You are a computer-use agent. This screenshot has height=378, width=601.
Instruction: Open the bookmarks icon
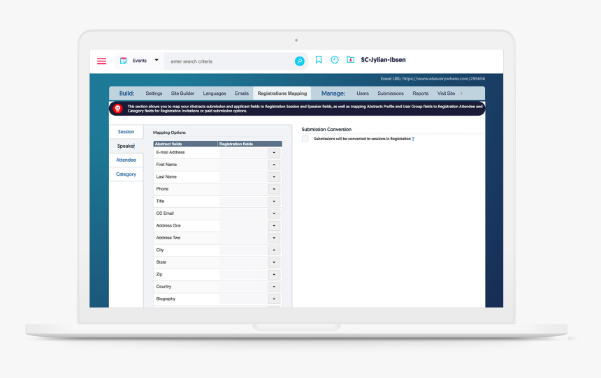coord(319,60)
